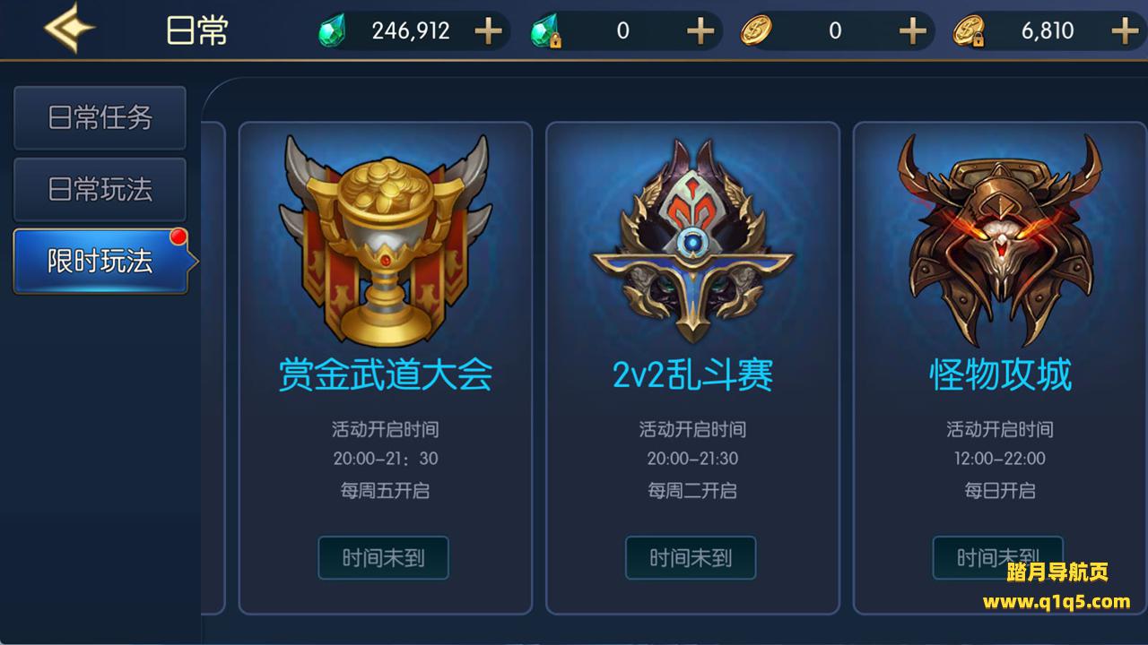This screenshot has width=1148, height=645.
Task: Tap the gold coin currency icon
Action: click(x=756, y=31)
